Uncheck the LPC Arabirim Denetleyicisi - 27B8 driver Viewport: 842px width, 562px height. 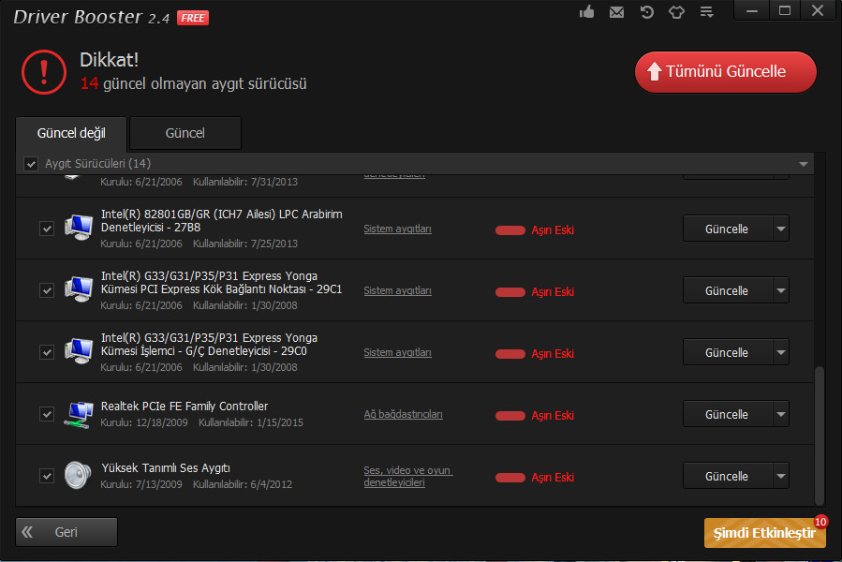tap(47, 229)
